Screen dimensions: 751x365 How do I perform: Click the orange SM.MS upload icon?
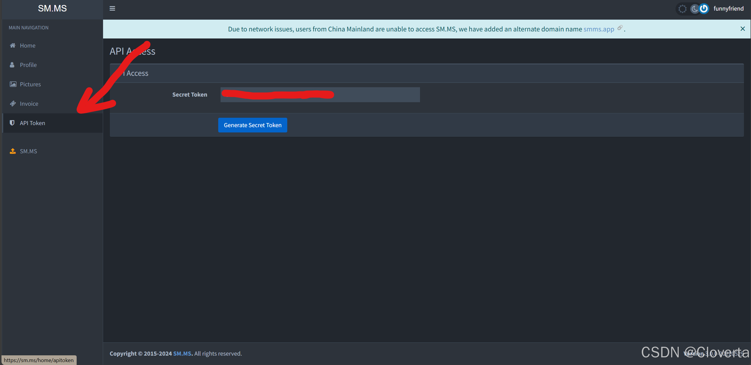(13, 151)
